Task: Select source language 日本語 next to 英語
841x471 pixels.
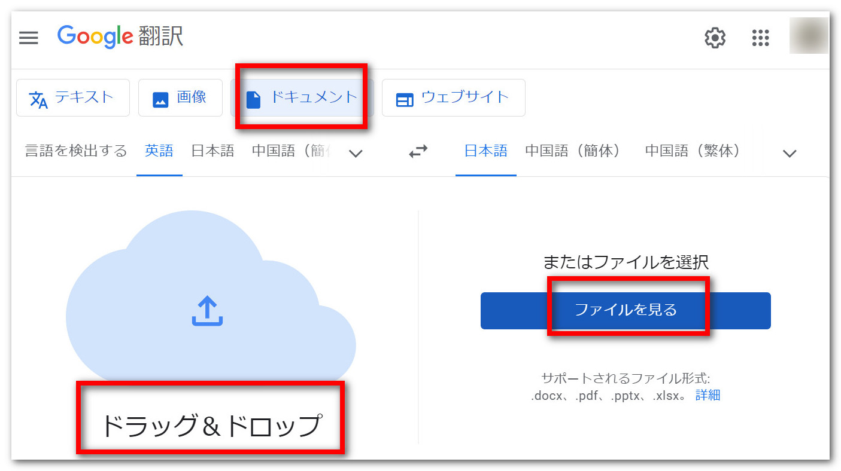Action: 212,151
